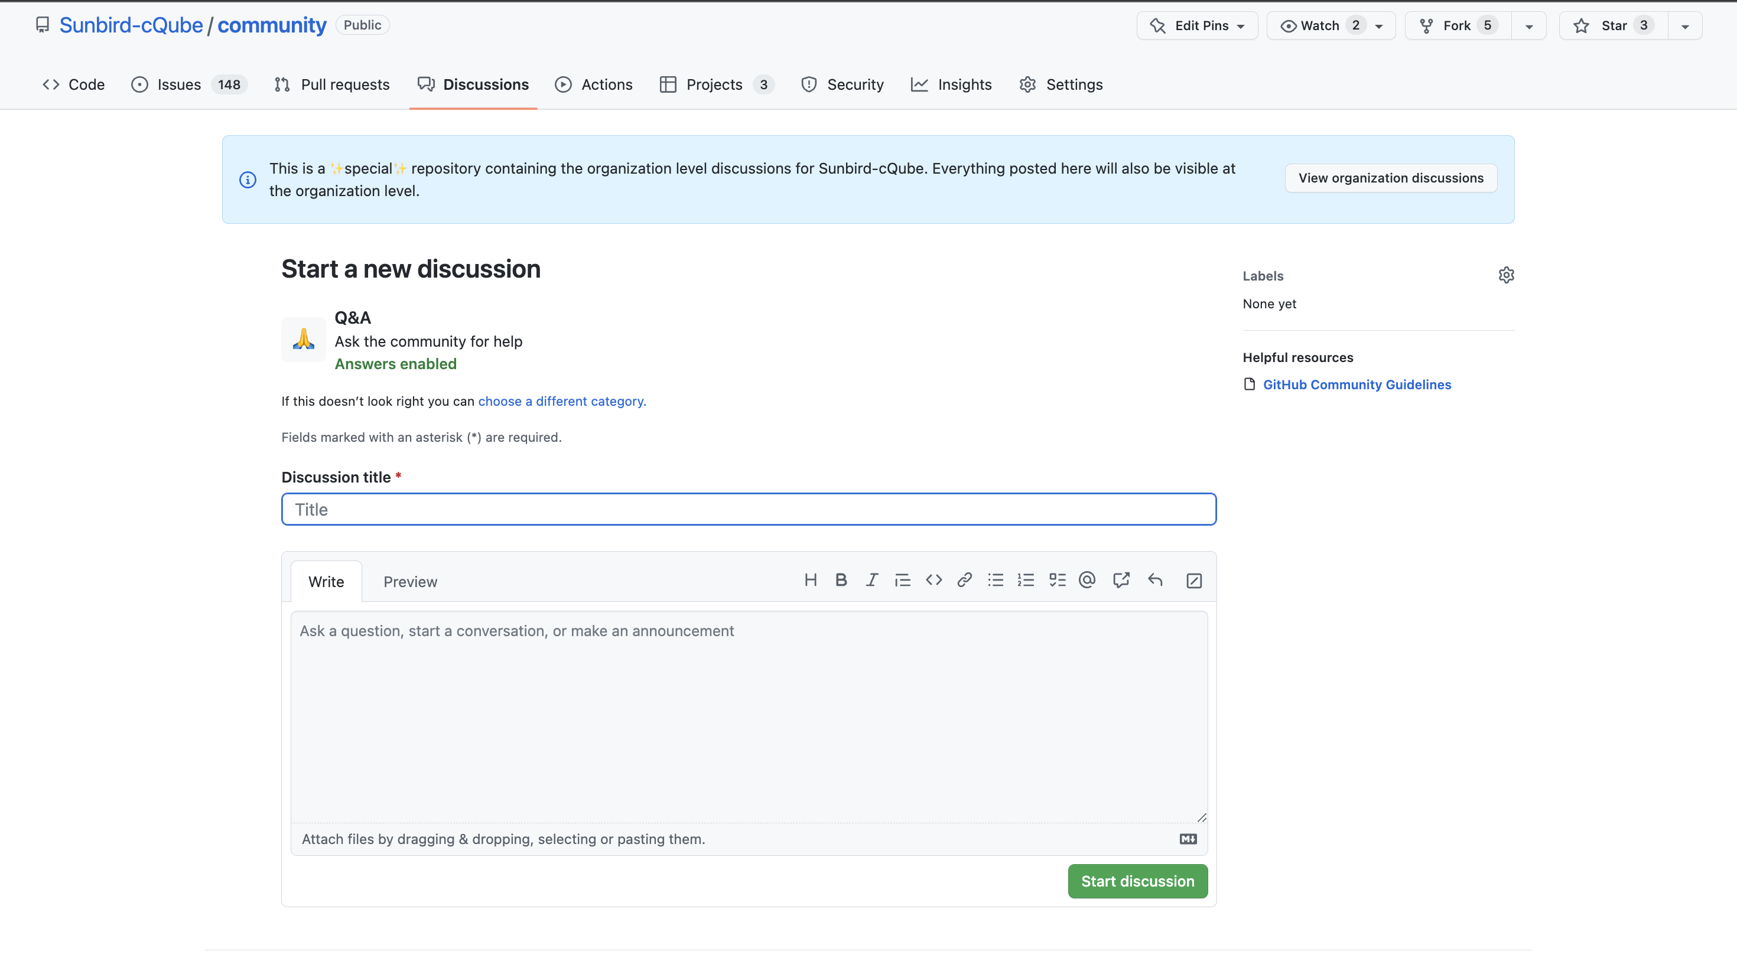This screenshot has width=1737, height=958.
Task: Reference an issue or discussion icon
Action: [x=1121, y=581]
